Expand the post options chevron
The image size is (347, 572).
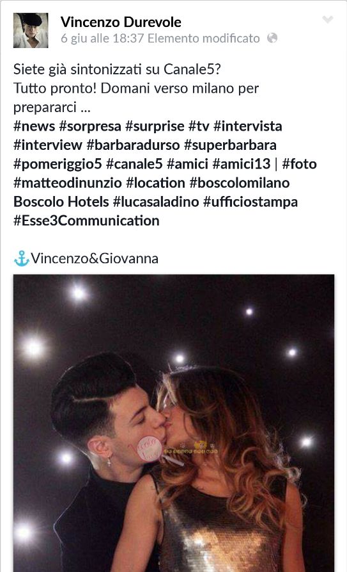(328, 19)
